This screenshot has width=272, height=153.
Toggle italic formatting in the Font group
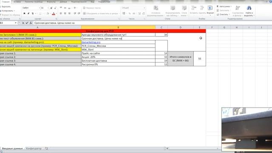tap(28, 13)
